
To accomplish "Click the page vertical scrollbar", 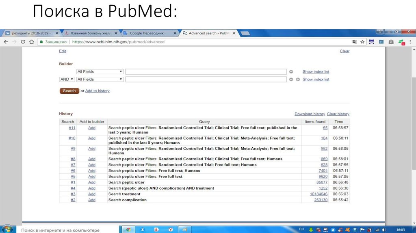I will (x=414, y=123).
